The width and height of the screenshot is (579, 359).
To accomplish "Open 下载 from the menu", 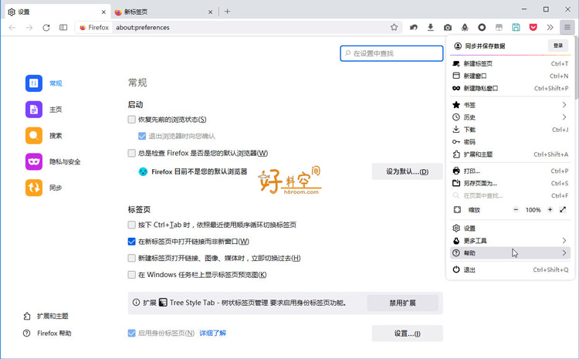I will coord(510,130).
